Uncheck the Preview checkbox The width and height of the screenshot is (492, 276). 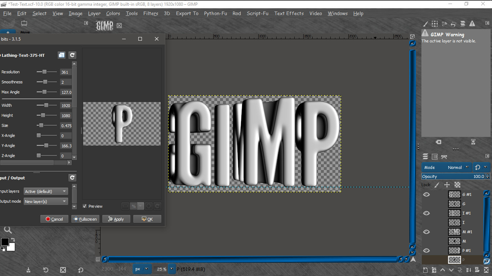[85, 206]
